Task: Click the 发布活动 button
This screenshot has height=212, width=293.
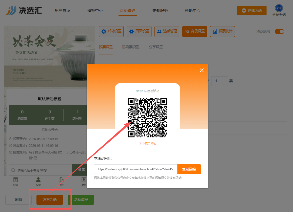Action: point(50,200)
